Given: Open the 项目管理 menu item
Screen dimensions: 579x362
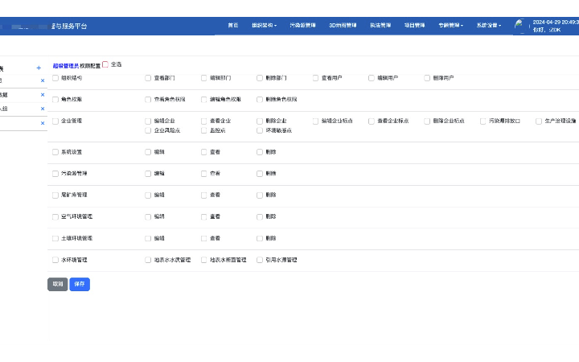Looking at the screenshot, I should [414, 26].
